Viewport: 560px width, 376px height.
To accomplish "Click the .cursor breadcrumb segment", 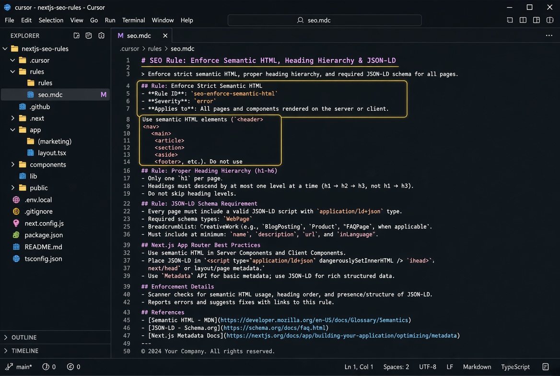I will pyautogui.click(x=129, y=48).
